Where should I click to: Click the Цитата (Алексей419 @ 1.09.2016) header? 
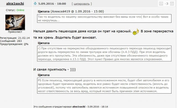[71, 11]
